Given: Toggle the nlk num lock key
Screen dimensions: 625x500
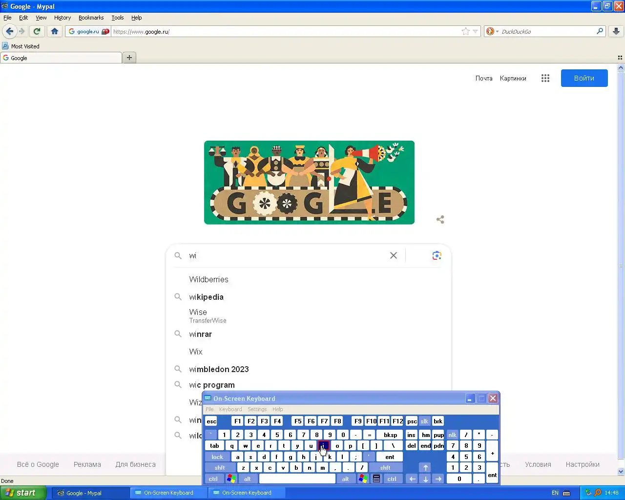Looking at the screenshot, I should tap(453, 435).
